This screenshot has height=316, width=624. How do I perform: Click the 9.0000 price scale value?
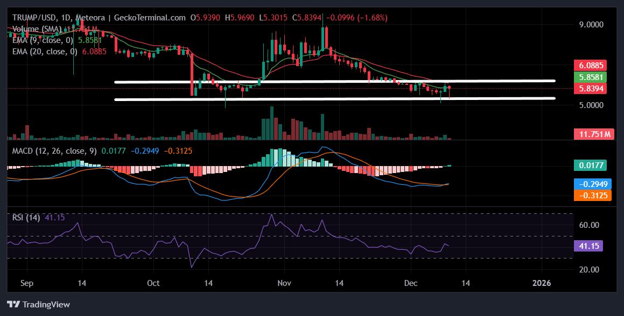(x=591, y=25)
